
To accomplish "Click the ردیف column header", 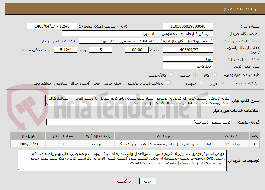I will coord(254,136).
